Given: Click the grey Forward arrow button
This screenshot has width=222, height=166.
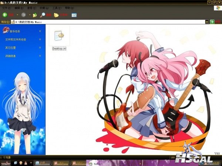Looking at the screenshot, I should pos(24,15).
